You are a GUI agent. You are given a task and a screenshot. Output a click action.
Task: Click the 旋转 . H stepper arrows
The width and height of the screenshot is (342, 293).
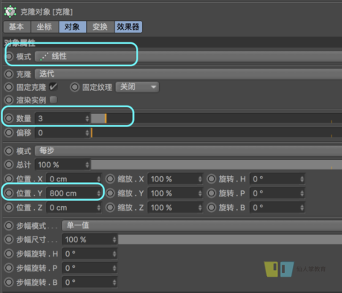pyautogui.click(x=302, y=179)
